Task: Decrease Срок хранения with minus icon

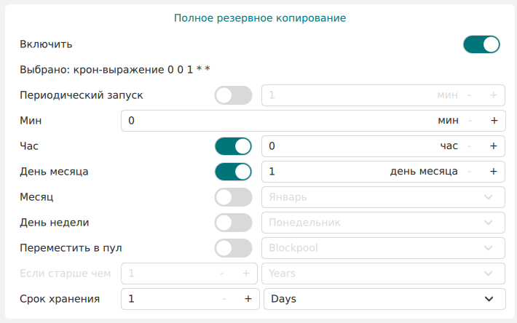Action: pyautogui.click(x=224, y=299)
